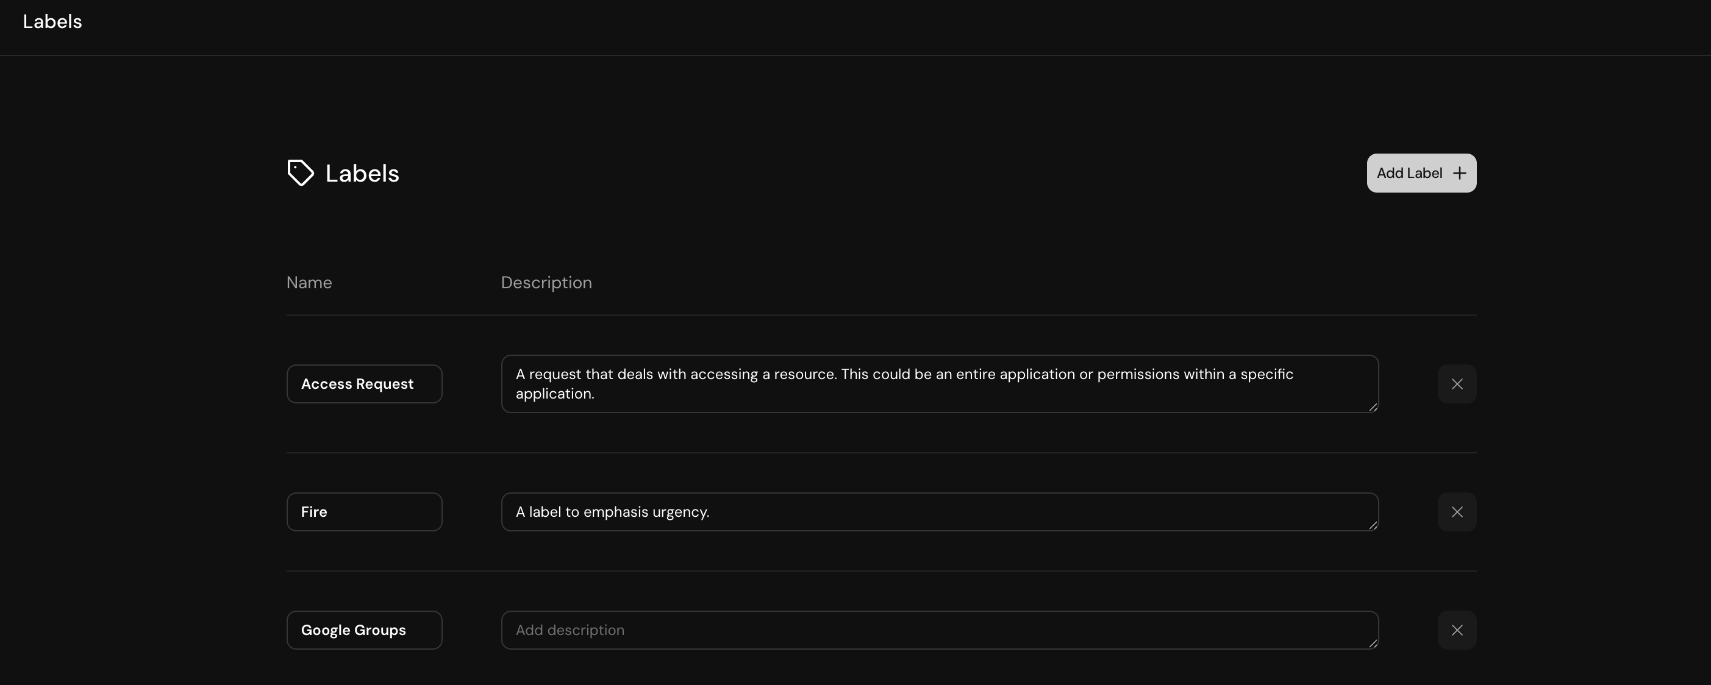Select the Google Groups name field
1711x685 pixels.
364,630
